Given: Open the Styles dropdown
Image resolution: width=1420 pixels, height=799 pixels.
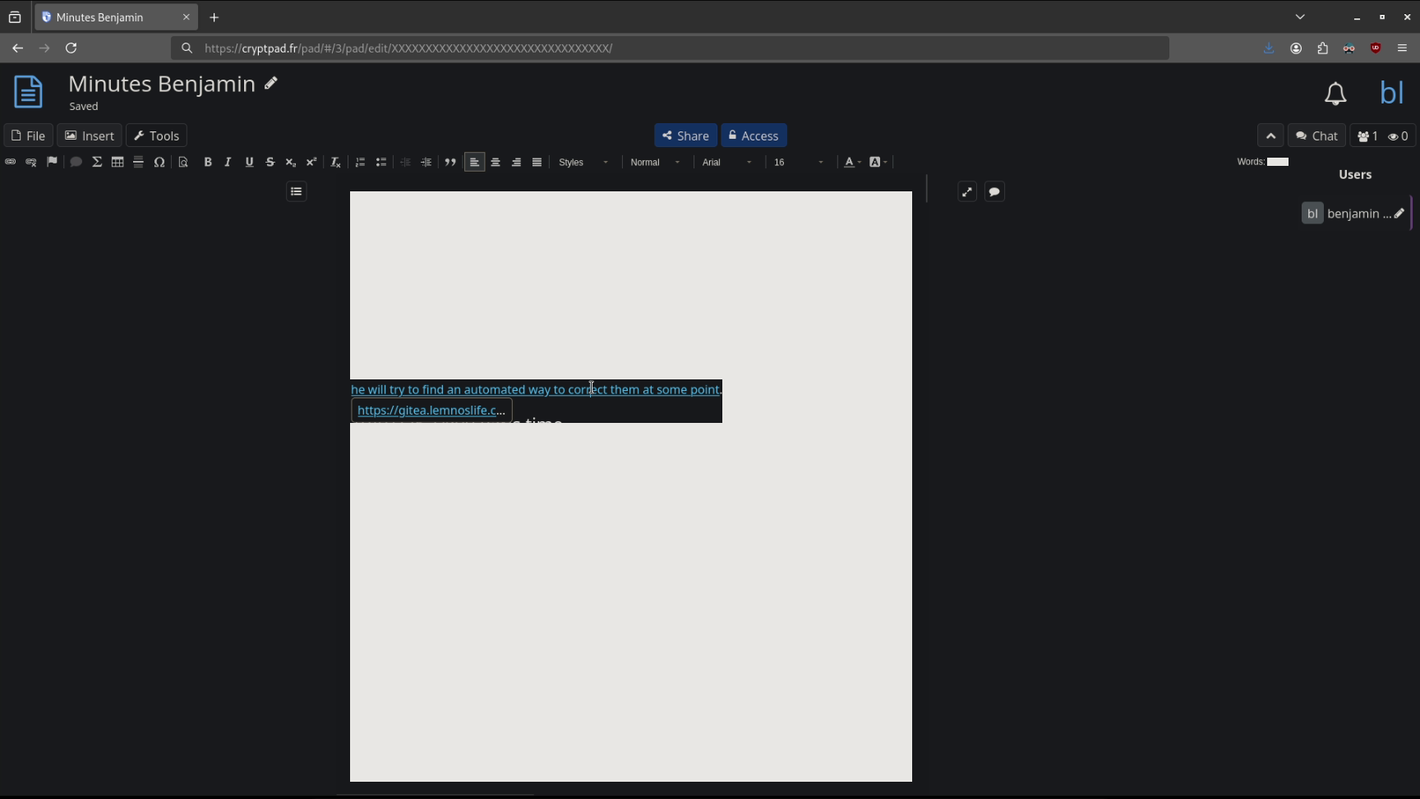Looking at the screenshot, I should tap(583, 163).
